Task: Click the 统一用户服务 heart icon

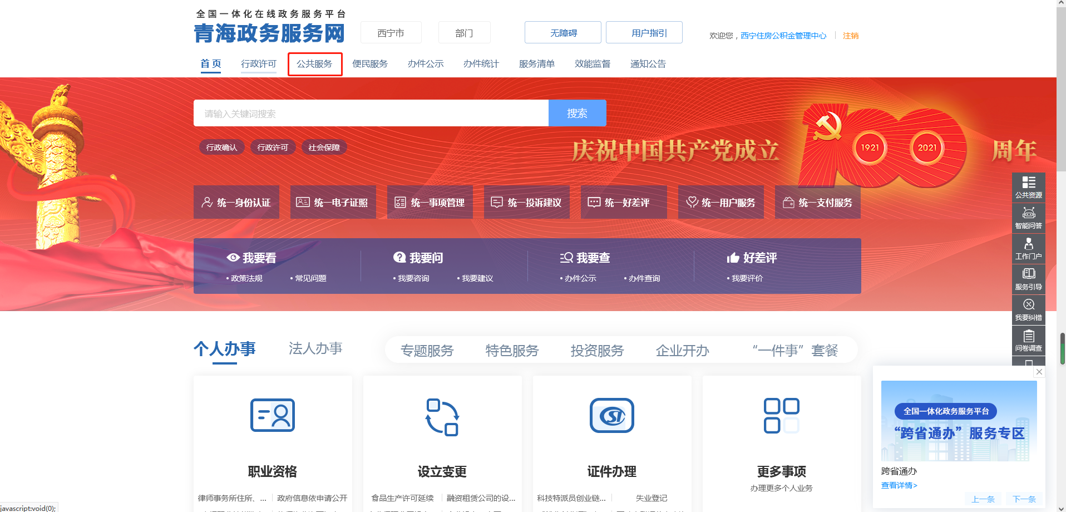Action: click(x=692, y=202)
